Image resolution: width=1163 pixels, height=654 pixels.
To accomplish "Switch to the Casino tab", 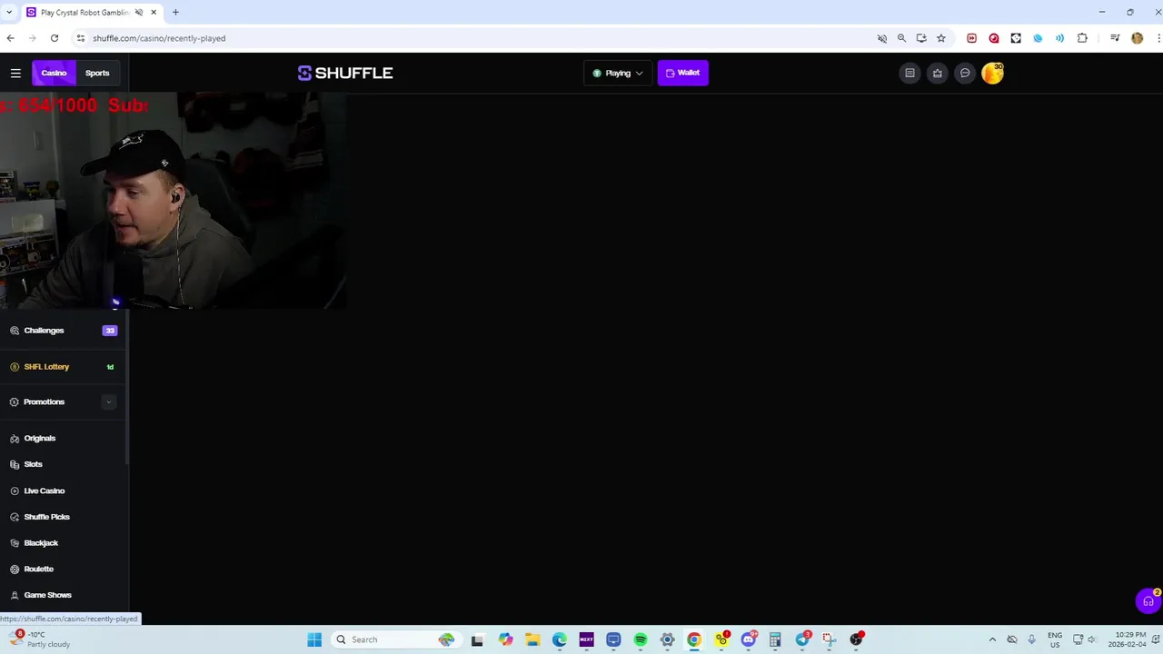I will 54,73.
